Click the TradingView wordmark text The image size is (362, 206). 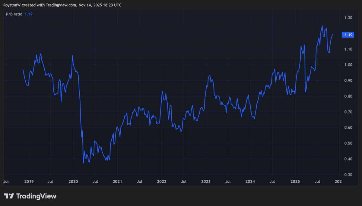pyautogui.click(x=36, y=196)
